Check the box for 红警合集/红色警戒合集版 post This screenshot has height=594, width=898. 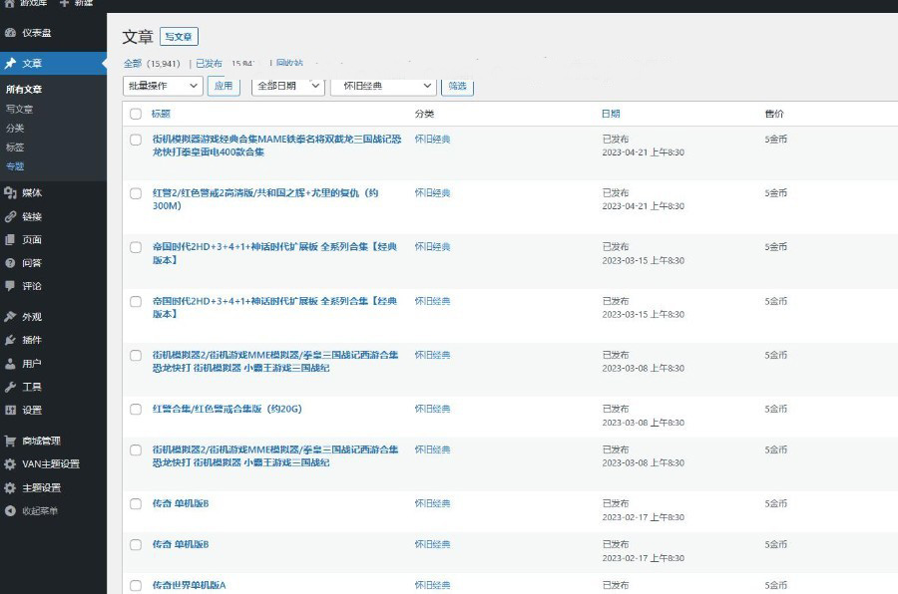(x=136, y=409)
